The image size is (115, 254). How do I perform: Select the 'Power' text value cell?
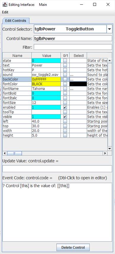(x=46, y=66)
